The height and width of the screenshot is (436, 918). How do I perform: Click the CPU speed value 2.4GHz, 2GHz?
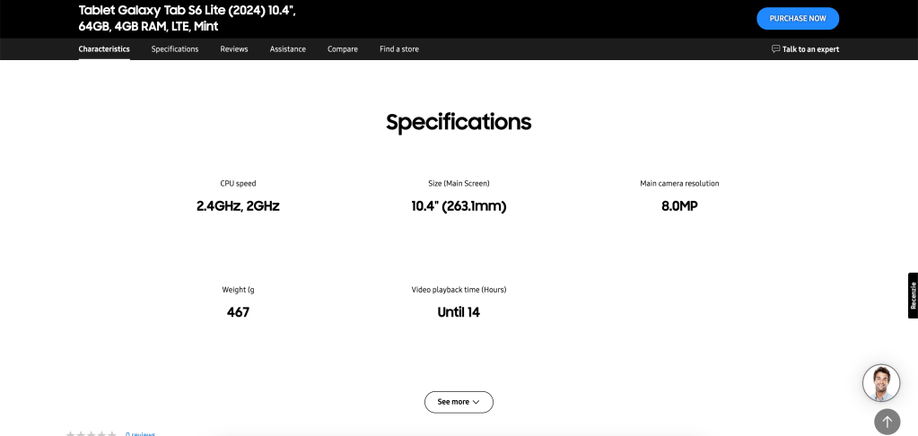[x=238, y=206]
